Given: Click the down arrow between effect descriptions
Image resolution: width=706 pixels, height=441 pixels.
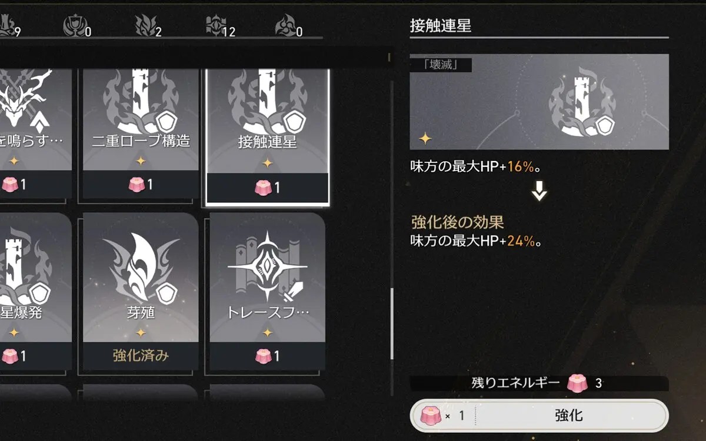Looking at the screenshot, I should click(x=539, y=192).
